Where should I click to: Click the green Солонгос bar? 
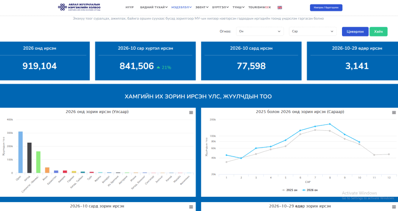38,162
